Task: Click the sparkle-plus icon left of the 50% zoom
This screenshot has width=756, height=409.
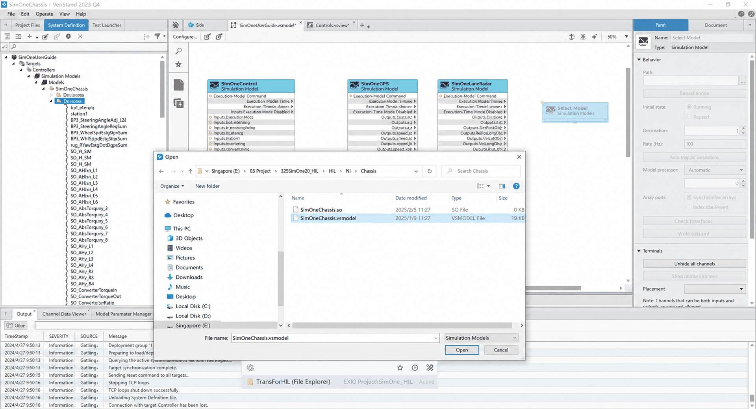Action: (x=594, y=37)
